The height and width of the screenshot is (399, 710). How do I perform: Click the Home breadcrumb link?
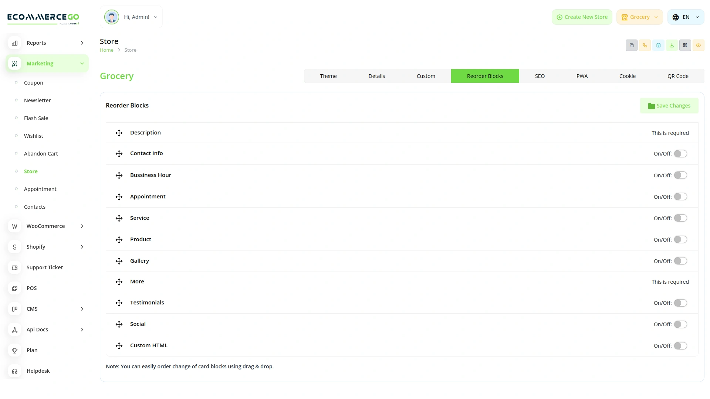[106, 50]
